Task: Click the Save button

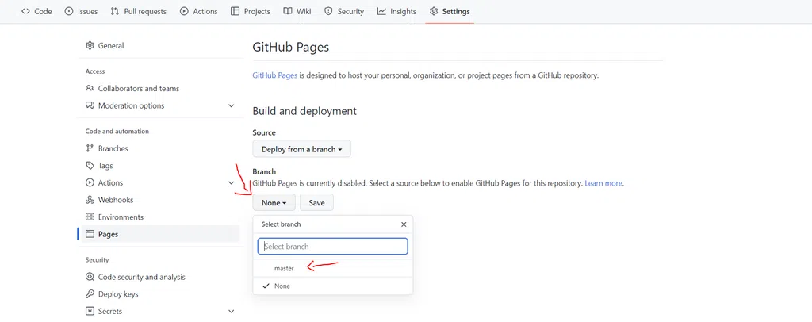Action: point(316,202)
